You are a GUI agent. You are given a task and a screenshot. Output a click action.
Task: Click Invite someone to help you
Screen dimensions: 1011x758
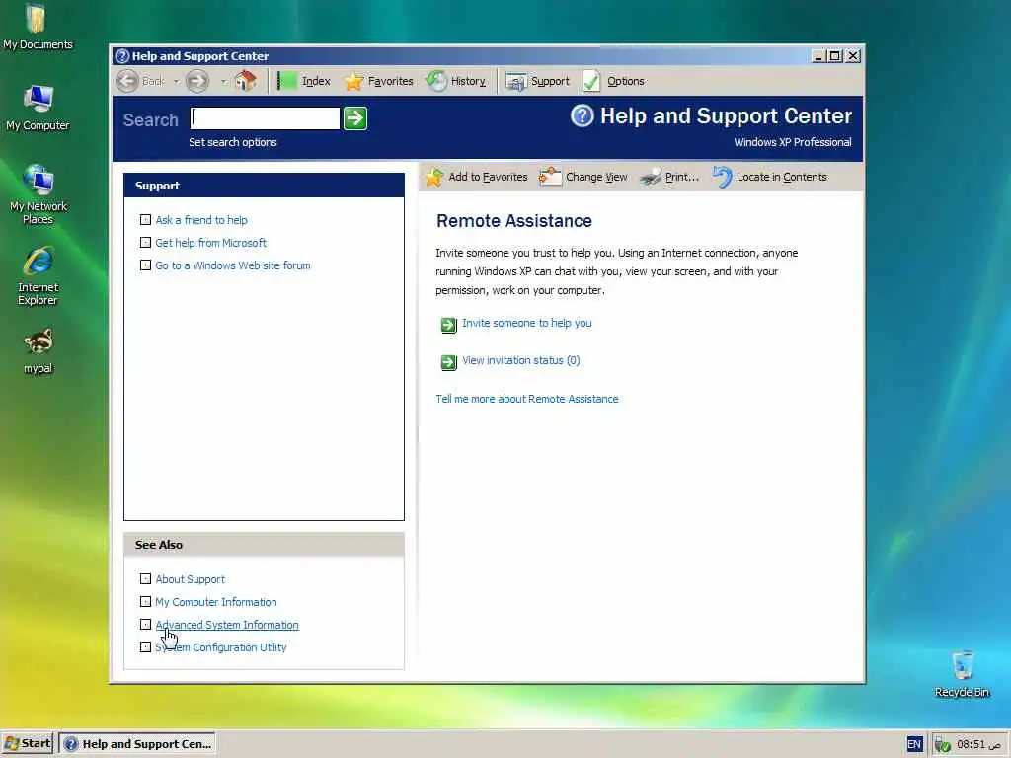click(527, 323)
